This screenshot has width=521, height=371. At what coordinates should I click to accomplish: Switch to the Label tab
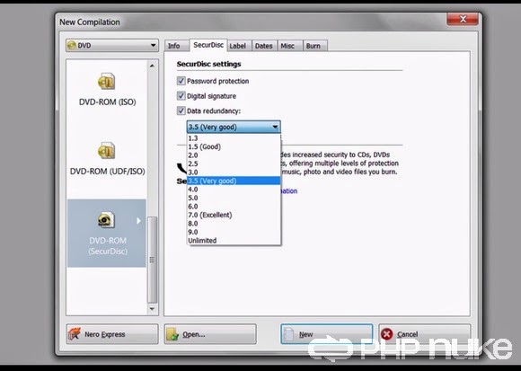point(239,46)
